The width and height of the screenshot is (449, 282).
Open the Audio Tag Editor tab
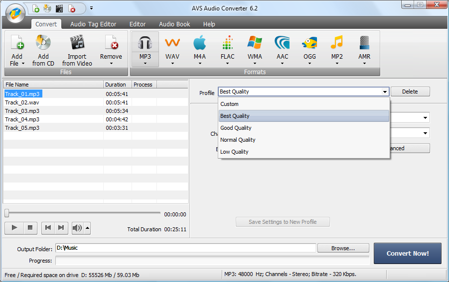click(x=93, y=24)
